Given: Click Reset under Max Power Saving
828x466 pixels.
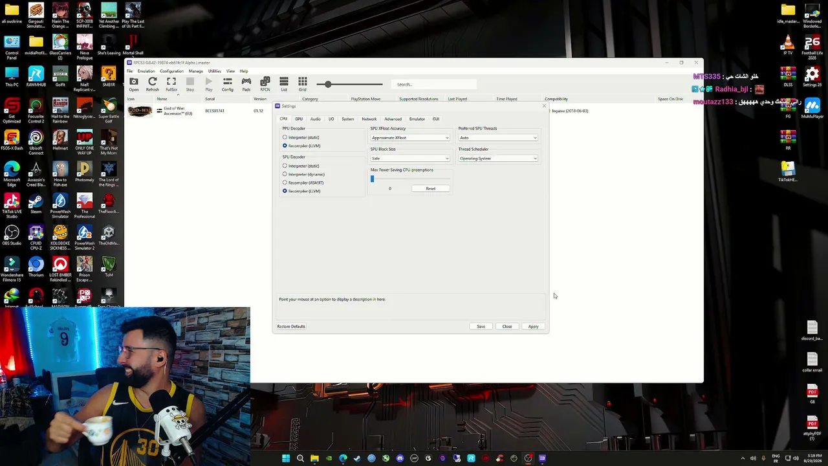Looking at the screenshot, I should point(431,188).
